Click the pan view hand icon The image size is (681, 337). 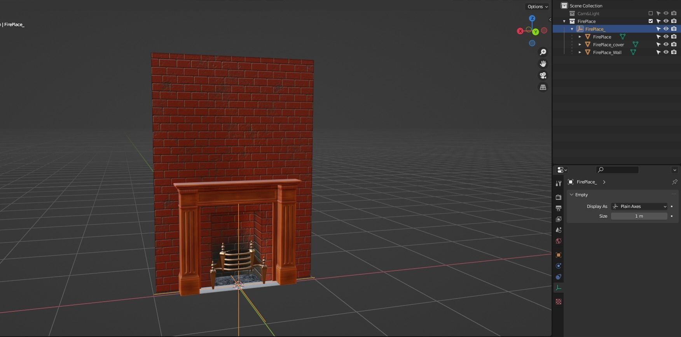tap(543, 64)
